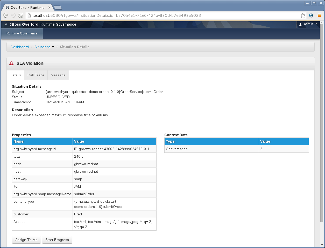Click the SLA Violation warning triangle icon
The image size is (325, 248).
coord(12,63)
